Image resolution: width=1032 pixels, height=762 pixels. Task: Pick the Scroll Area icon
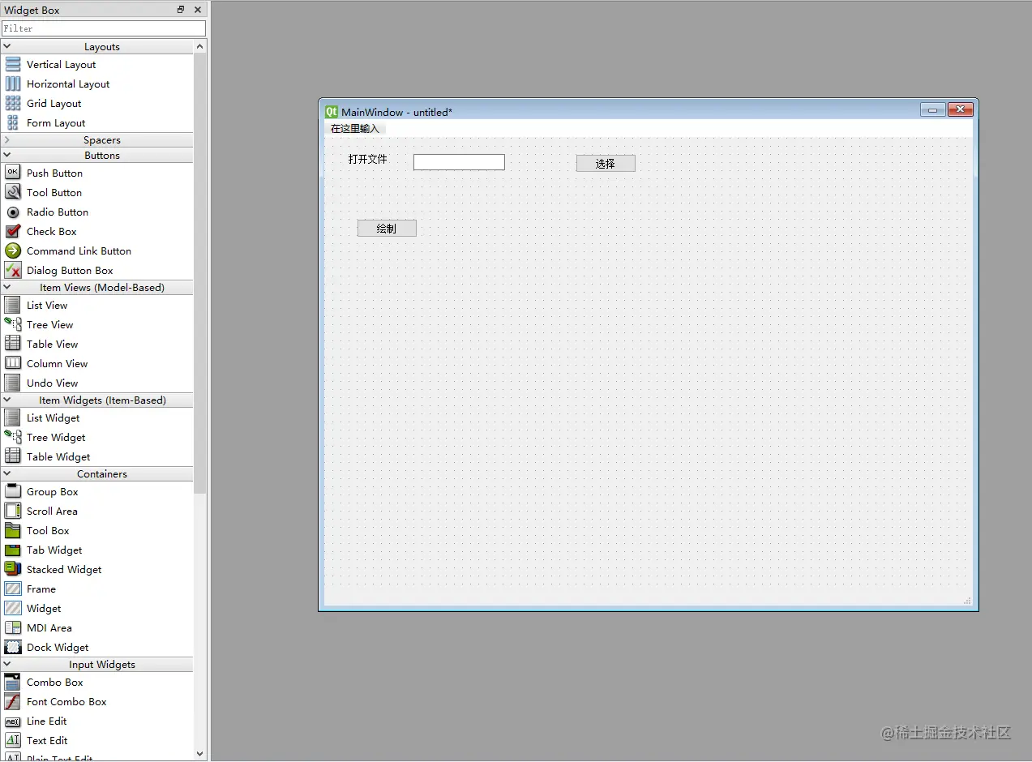[13, 512]
